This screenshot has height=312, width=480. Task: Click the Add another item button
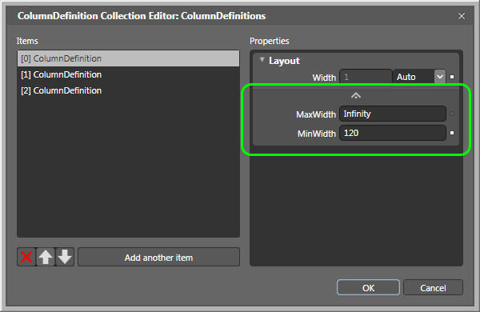[x=158, y=257]
